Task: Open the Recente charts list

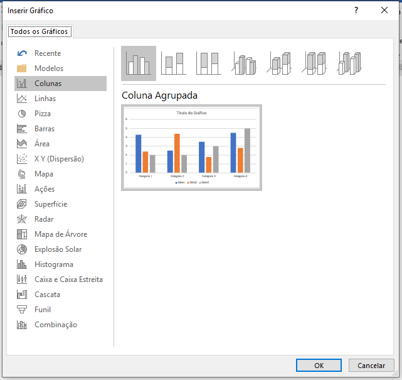Action: (48, 53)
